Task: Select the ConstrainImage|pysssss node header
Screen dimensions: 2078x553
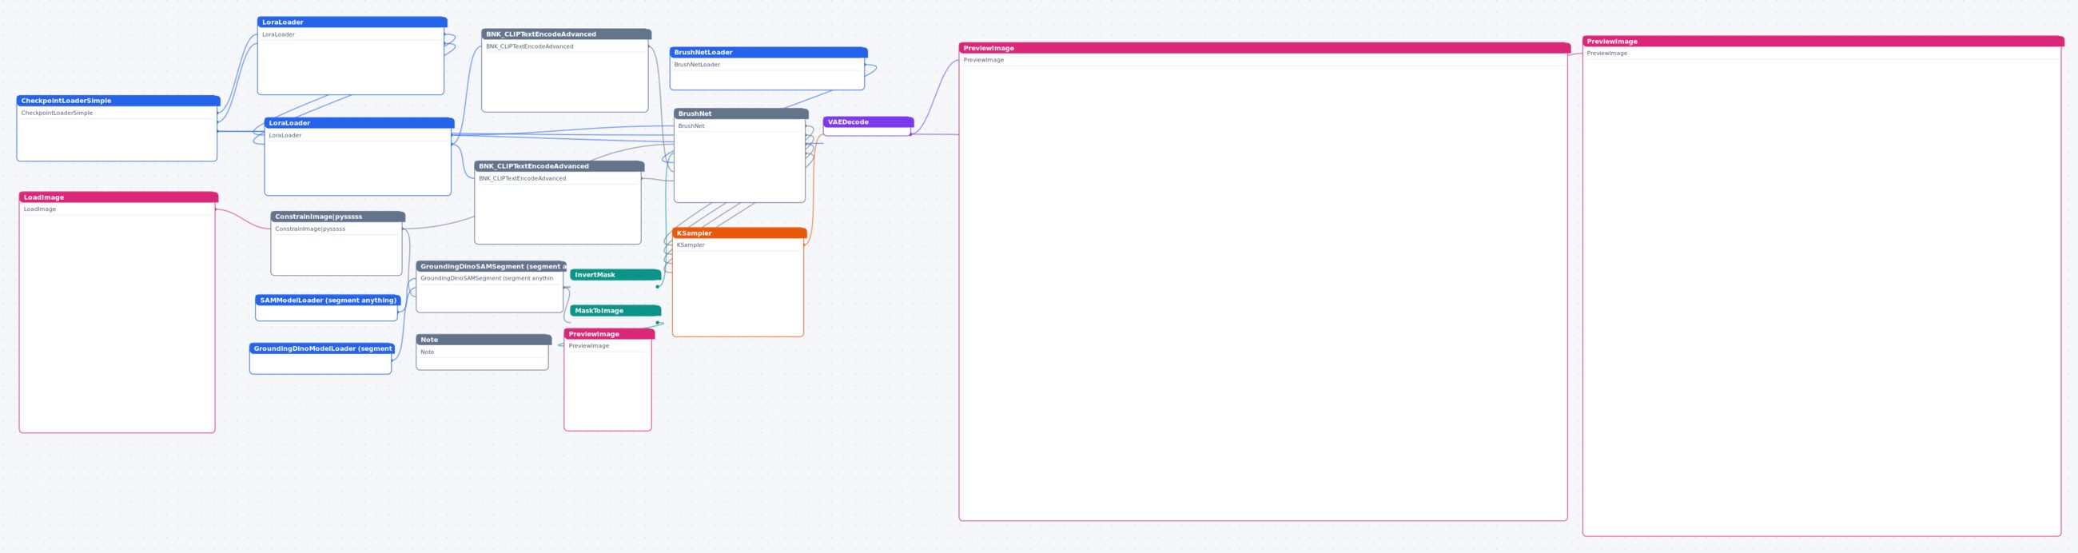Action: tap(337, 217)
